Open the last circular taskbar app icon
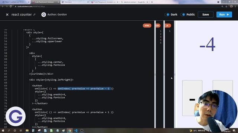Image resolution: width=238 pixels, height=133 pixels. pos(82,130)
